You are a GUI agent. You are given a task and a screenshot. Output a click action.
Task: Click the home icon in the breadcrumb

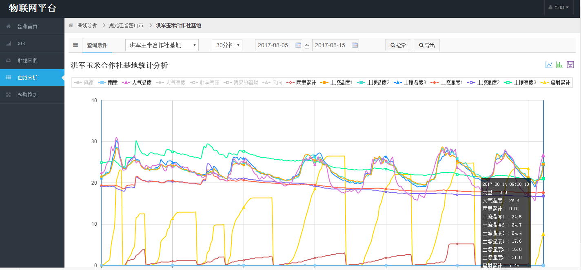click(71, 25)
